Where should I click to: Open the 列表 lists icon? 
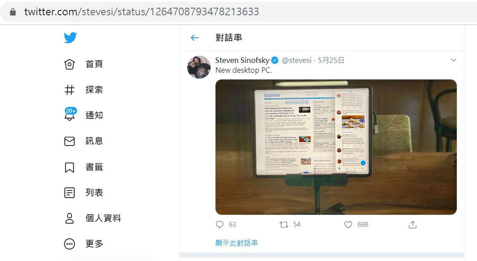point(69,193)
